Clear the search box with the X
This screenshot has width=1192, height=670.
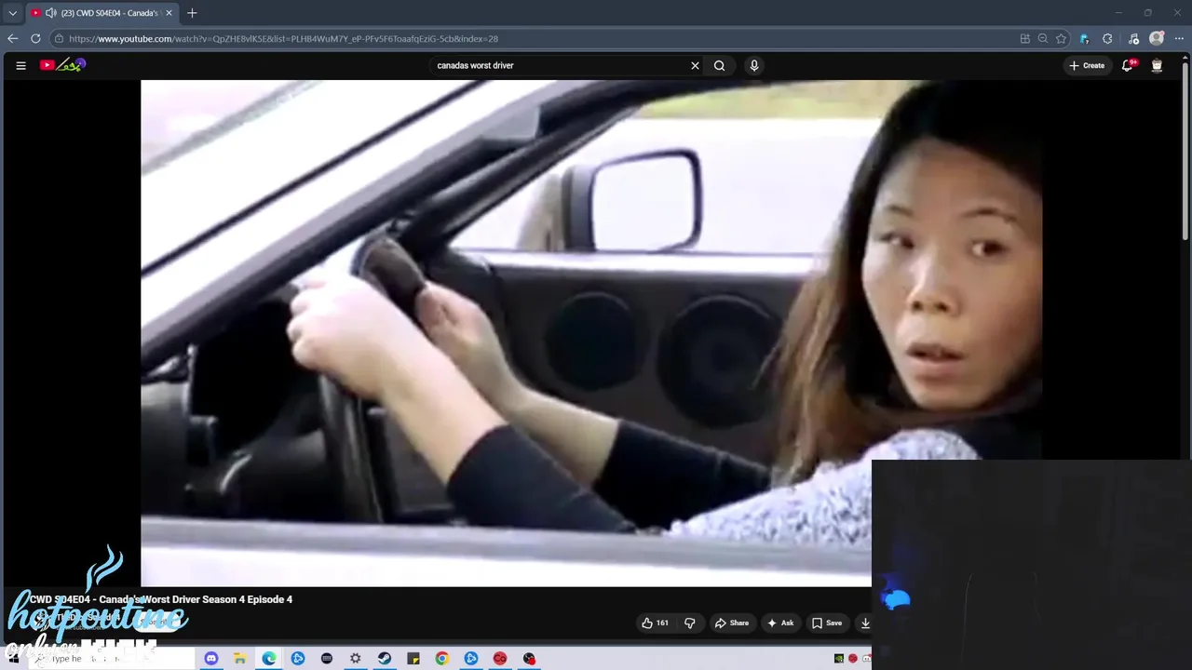695,65
